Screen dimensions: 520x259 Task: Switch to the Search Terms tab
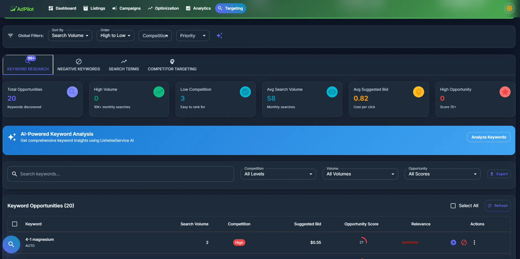[124, 65]
